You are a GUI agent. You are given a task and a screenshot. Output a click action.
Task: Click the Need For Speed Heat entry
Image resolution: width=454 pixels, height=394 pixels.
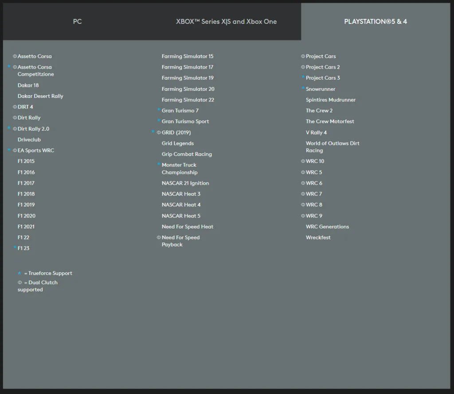tap(188, 227)
